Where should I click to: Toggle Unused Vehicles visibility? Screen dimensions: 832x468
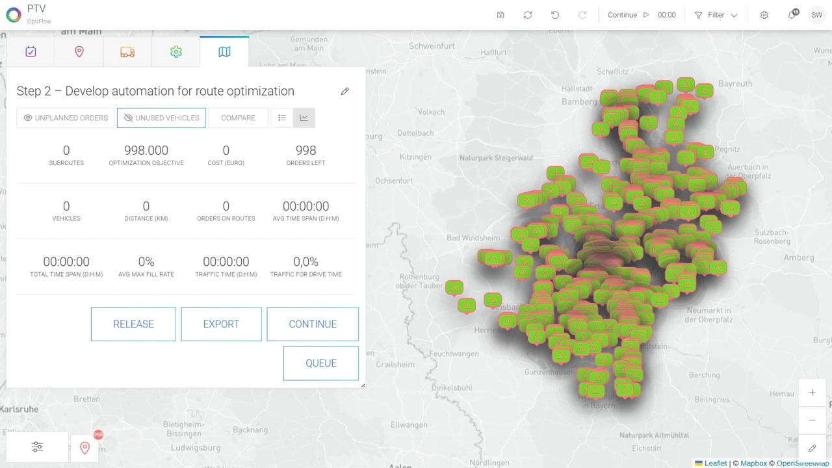(x=161, y=118)
